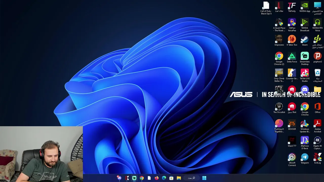The height and width of the screenshot is (182, 324).
Task: Open the psiphon3 icon
Action: (317, 58)
